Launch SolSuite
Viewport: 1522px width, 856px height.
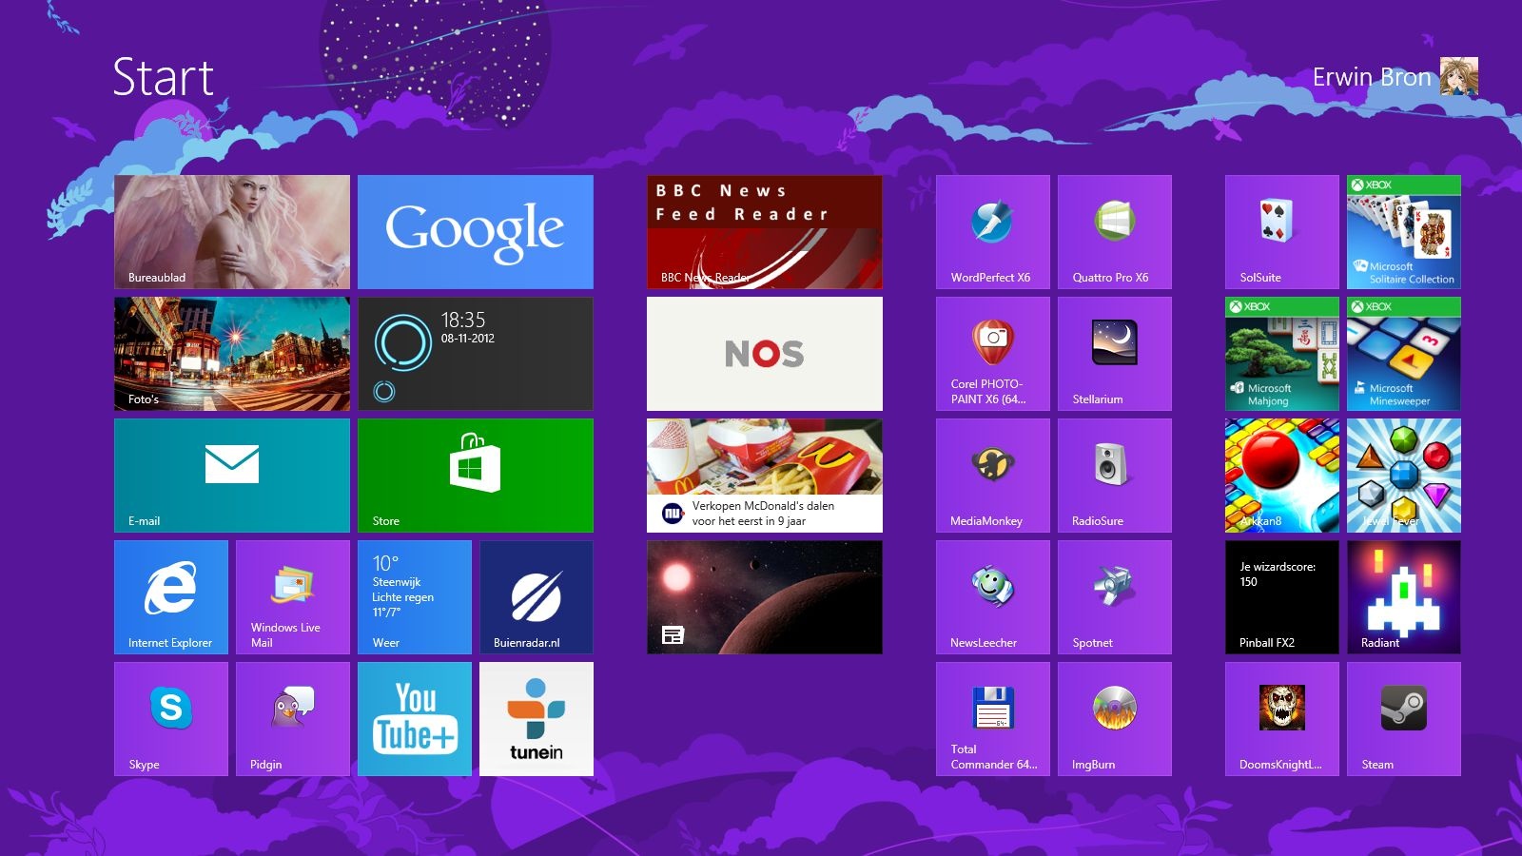click(1282, 232)
